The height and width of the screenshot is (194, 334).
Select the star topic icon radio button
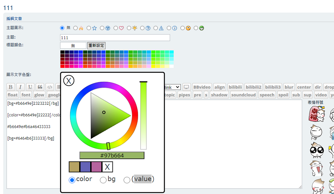coord(89,28)
